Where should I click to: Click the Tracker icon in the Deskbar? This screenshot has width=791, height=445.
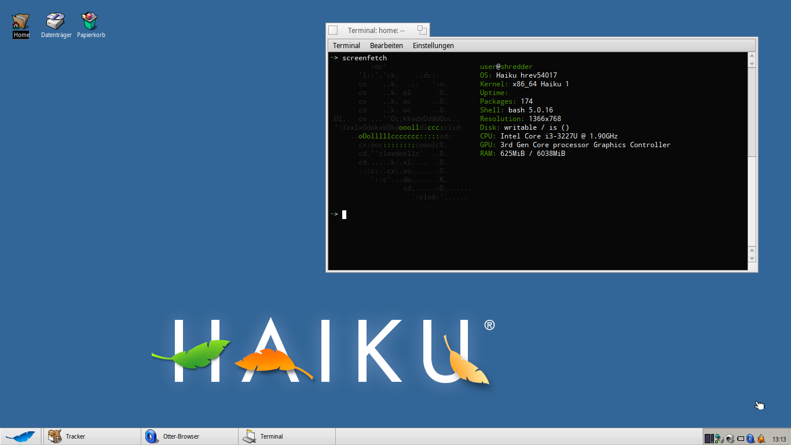pos(55,436)
